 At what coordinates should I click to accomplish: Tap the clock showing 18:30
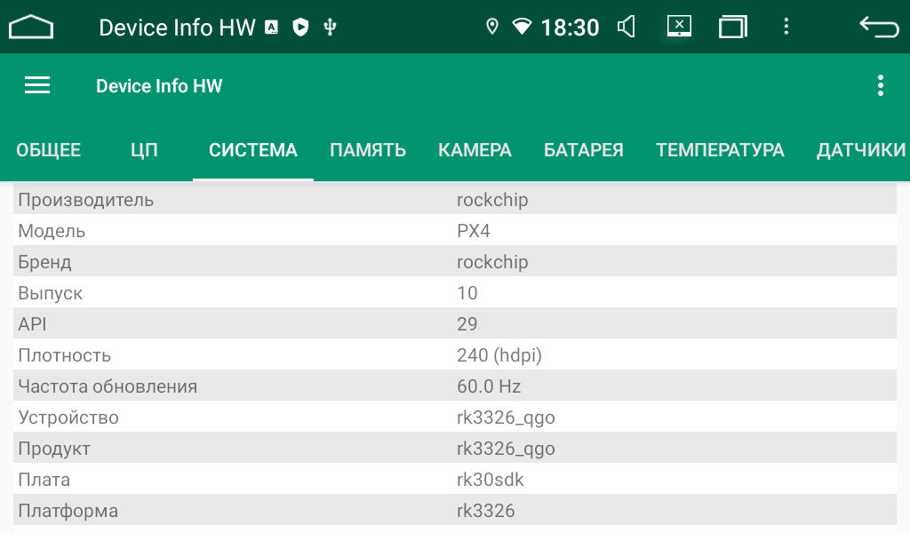[x=570, y=28]
